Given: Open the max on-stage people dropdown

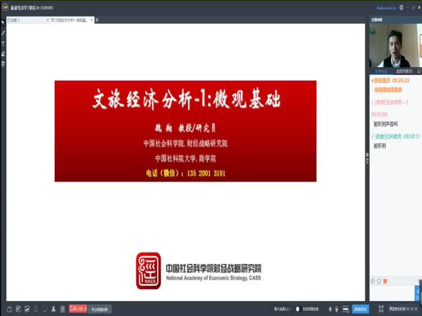Looking at the screenshot, I should [x=282, y=309].
